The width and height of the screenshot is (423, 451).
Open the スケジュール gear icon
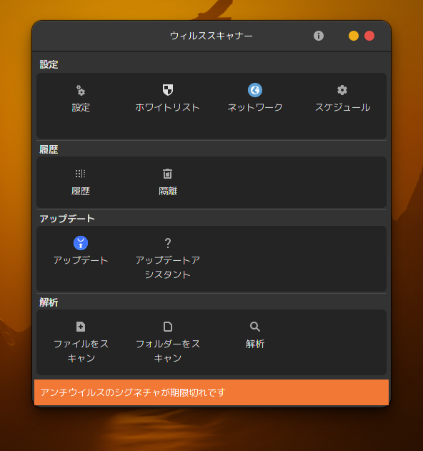click(x=342, y=90)
